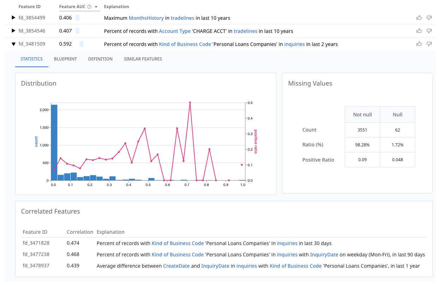This screenshot has width=440, height=285.
Task: Thumbs up the fd_3481509 feature
Action: click(419, 44)
